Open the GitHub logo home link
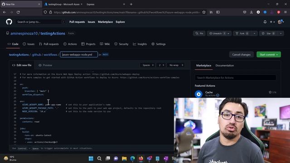This screenshot has width=290, height=163. coord(9,22)
